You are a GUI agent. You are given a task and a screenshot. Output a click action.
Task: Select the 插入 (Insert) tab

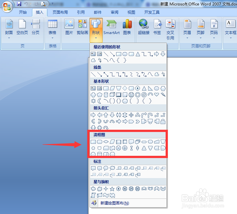tap(39, 12)
